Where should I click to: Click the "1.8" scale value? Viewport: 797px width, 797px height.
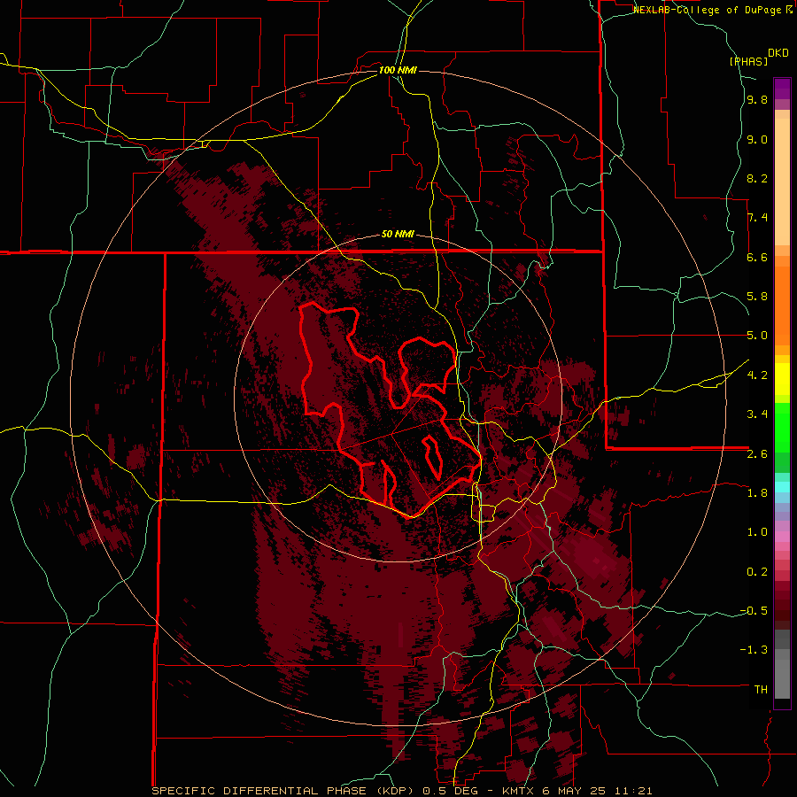(x=757, y=493)
